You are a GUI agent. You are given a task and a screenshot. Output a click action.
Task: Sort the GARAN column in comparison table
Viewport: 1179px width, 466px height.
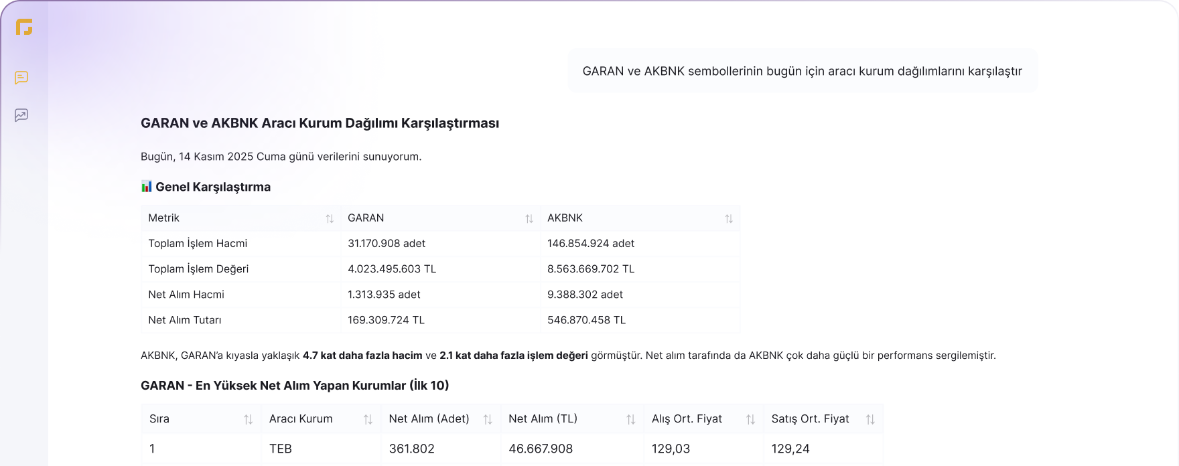point(529,219)
